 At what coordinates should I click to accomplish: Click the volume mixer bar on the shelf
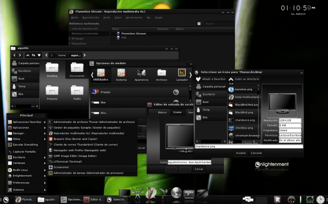(300, 200)
